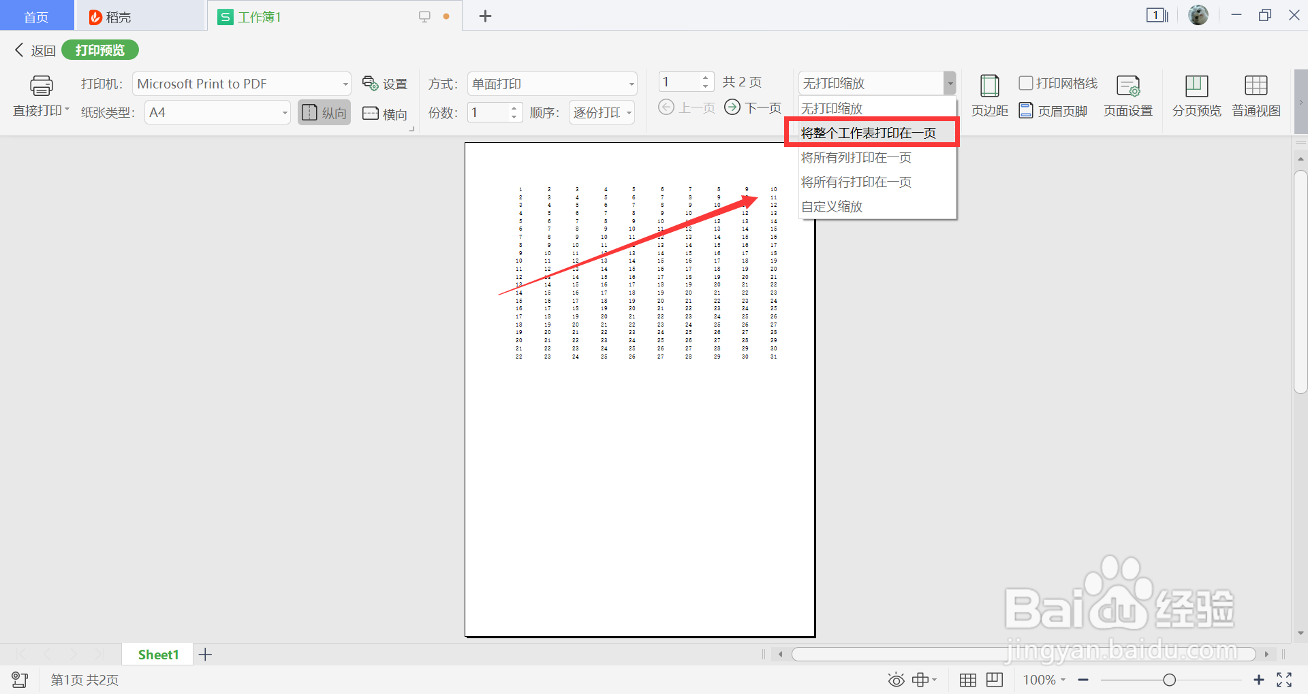Select landscape orientation 横向
Viewport: 1308px width, 694px height.
385,114
